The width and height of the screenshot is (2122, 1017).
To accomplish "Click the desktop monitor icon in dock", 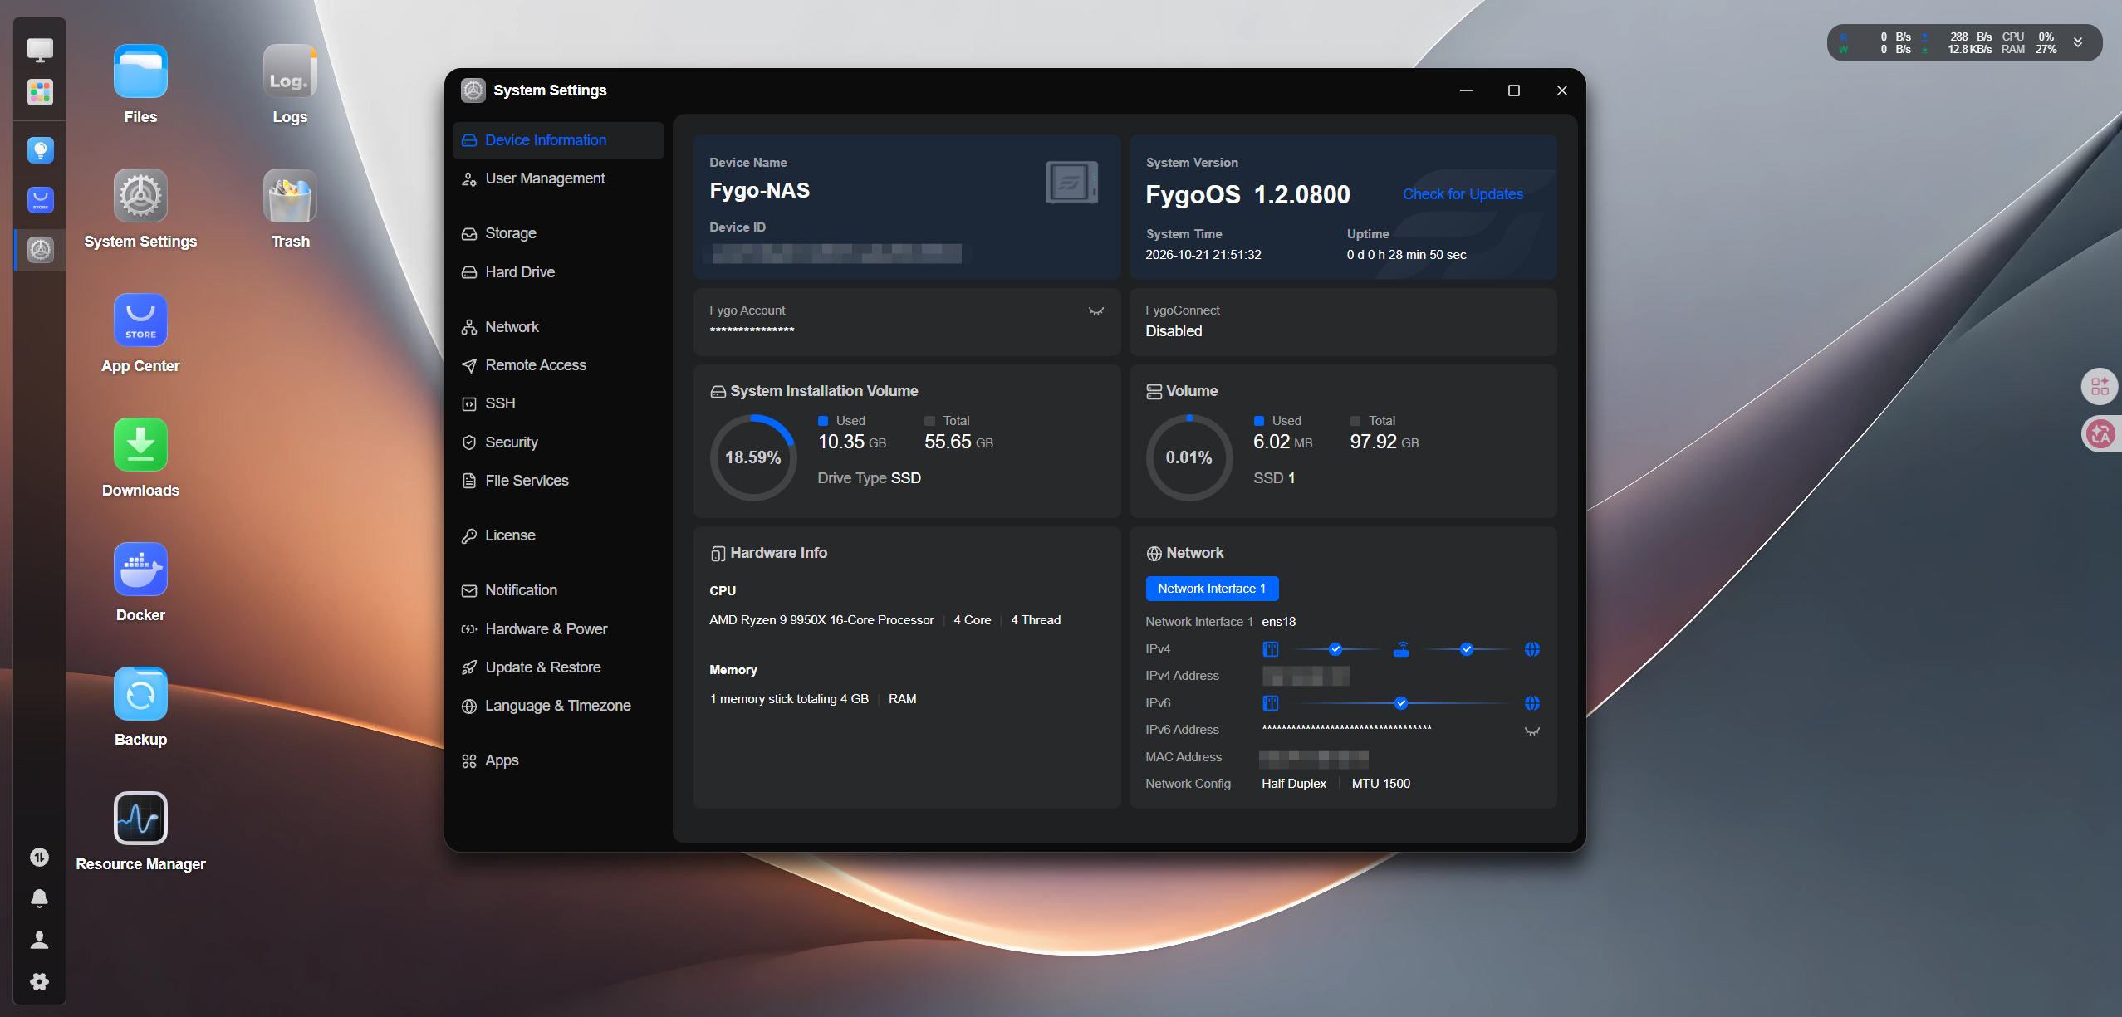I will click(40, 51).
